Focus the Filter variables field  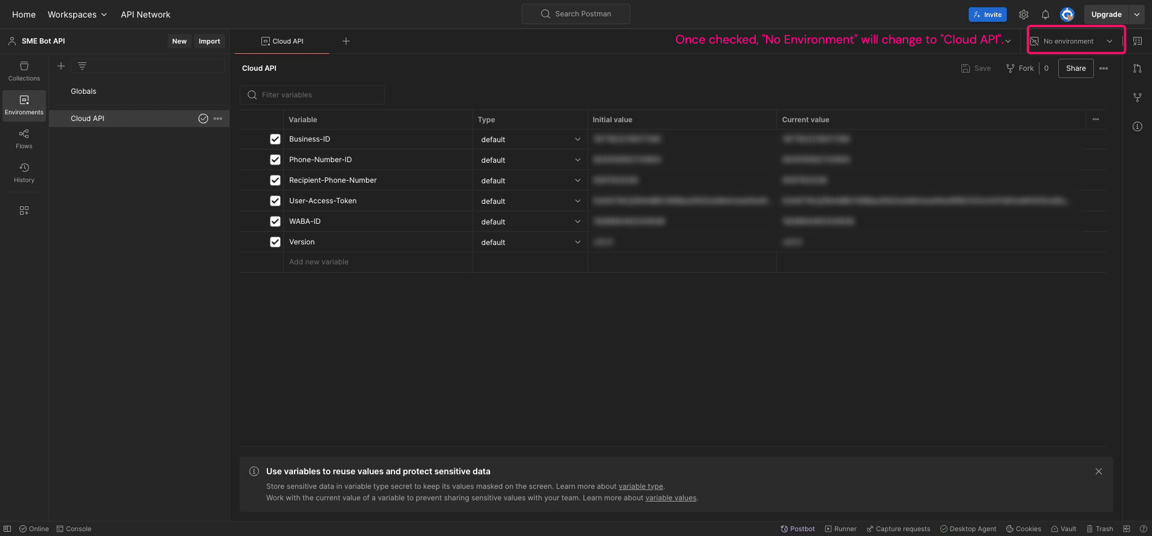(x=312, y=95)
